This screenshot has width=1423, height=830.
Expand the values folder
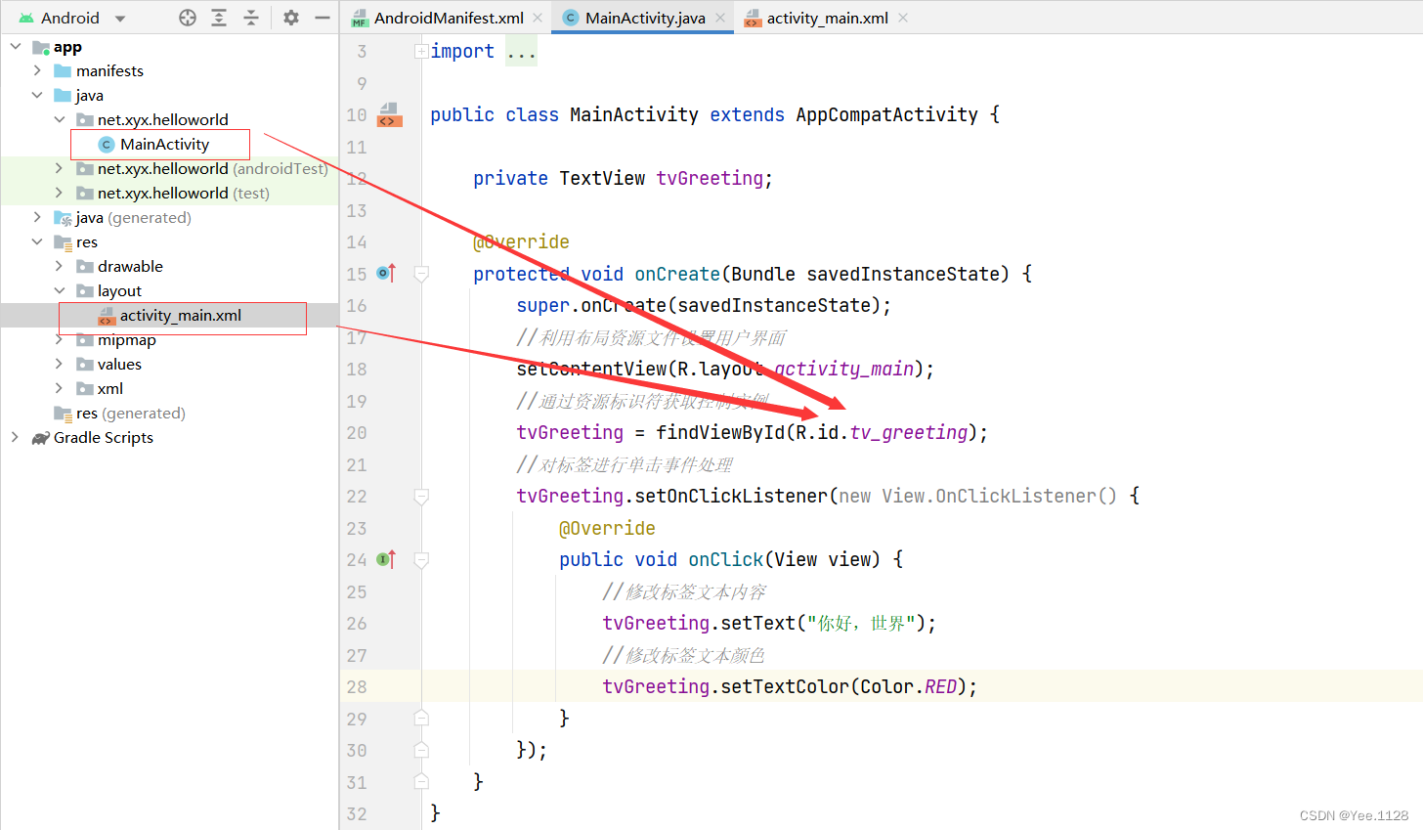click(59, 364)
